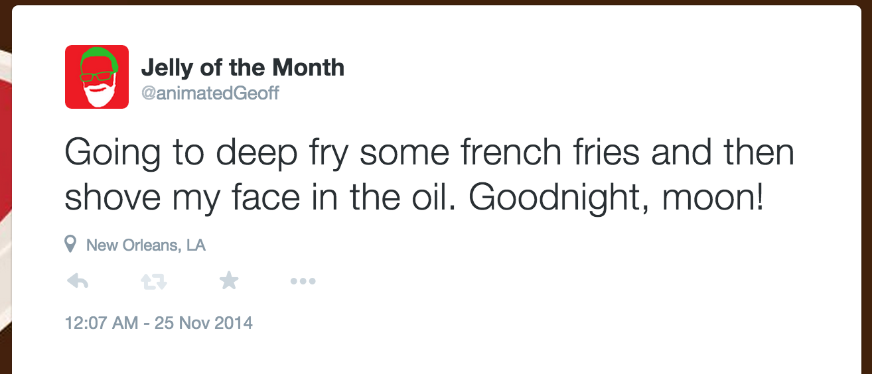Visit the @animatedGeoff handle
This screenshot has height=374, width=872.
click(x=210, y=93)
